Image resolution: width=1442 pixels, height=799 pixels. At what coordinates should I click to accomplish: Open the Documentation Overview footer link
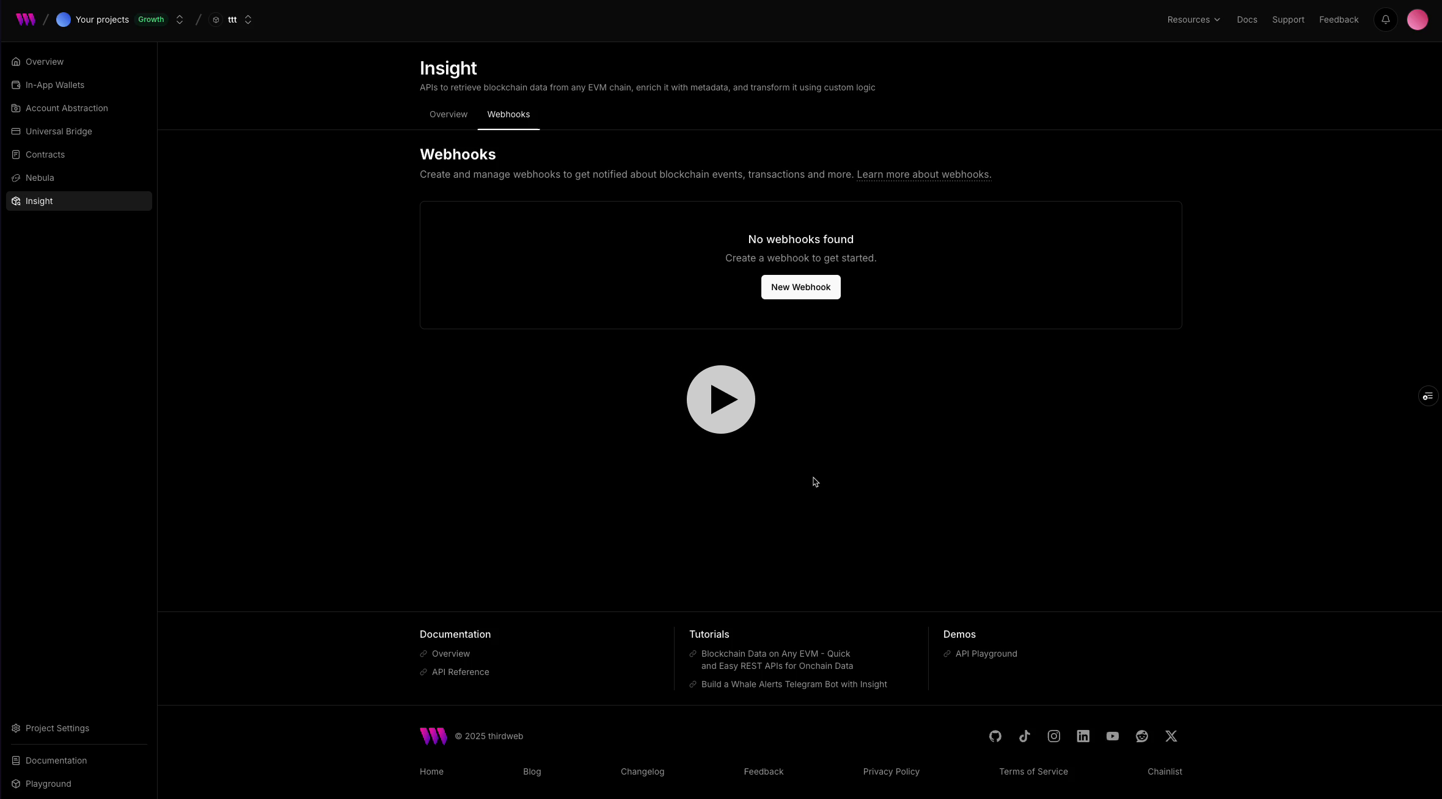451,654
